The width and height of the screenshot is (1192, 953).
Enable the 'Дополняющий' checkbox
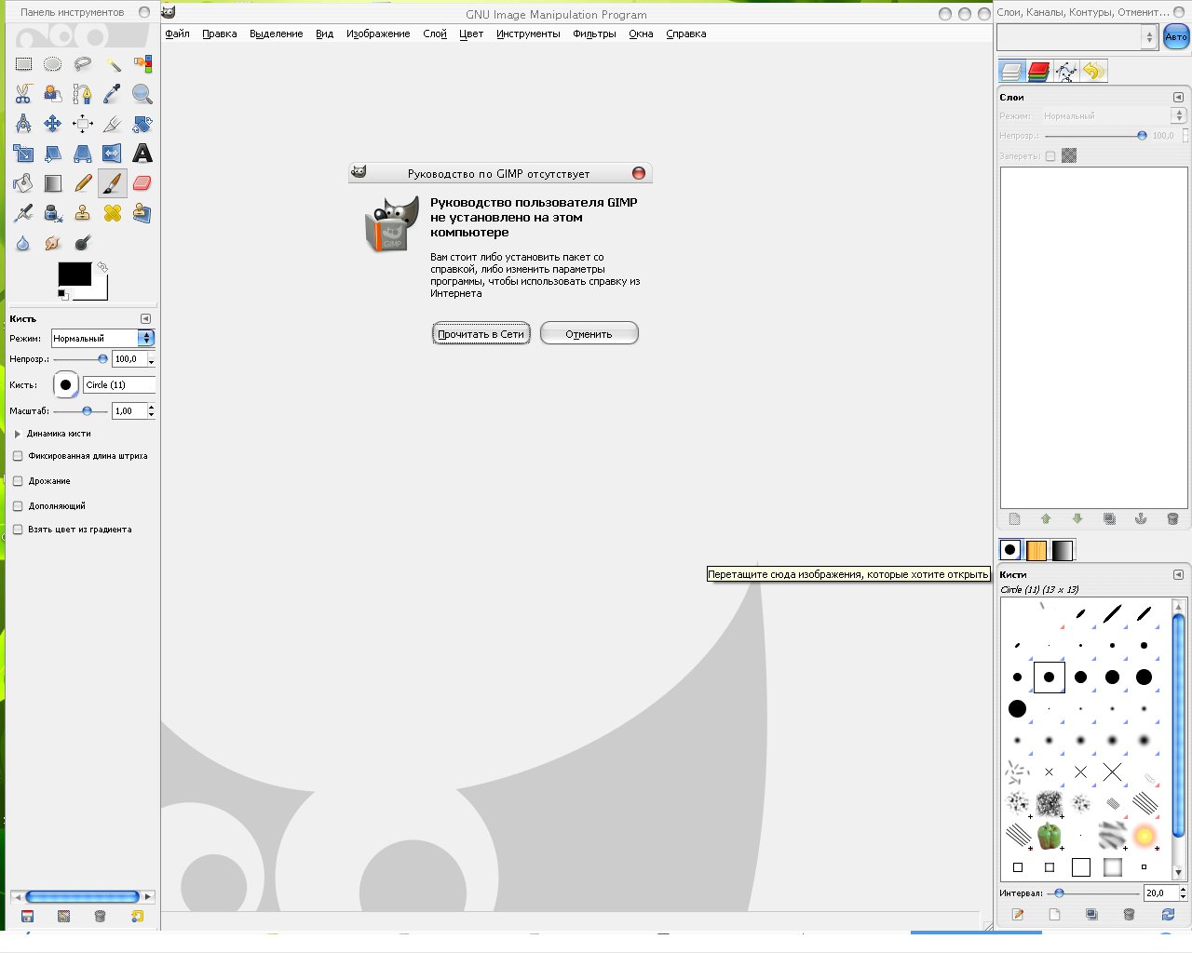pos(18,506)
